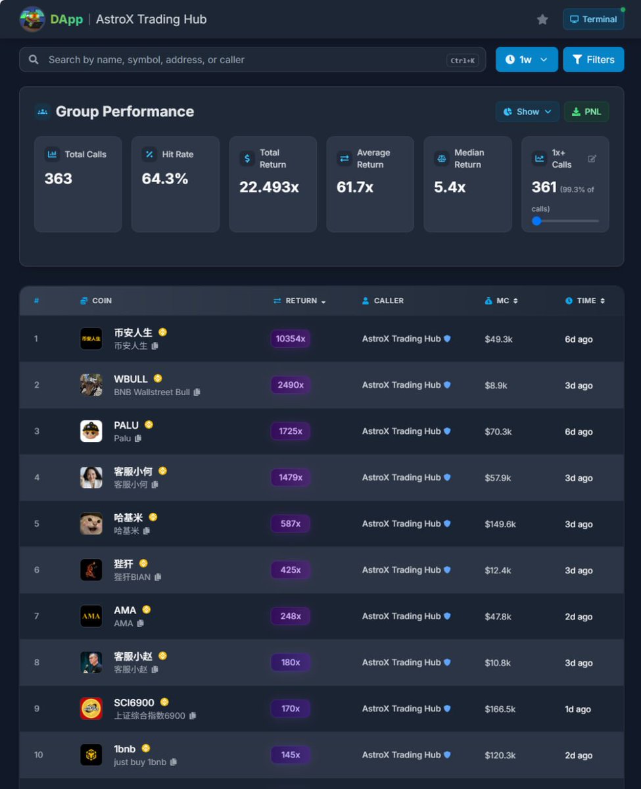This screenshot has height=789, width=641.
Task: Click the Total Calls chart icon
Action: [x=52, y=155]
